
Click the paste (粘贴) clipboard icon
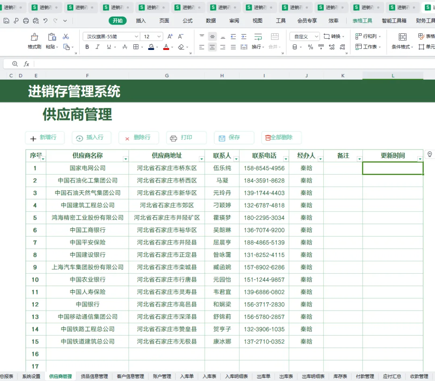tap(52, 37)
